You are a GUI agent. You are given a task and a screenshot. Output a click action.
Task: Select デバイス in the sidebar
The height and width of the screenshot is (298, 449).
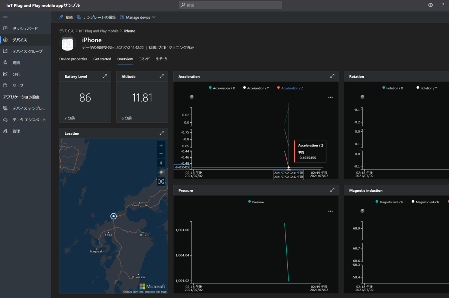tap(25, 40)
